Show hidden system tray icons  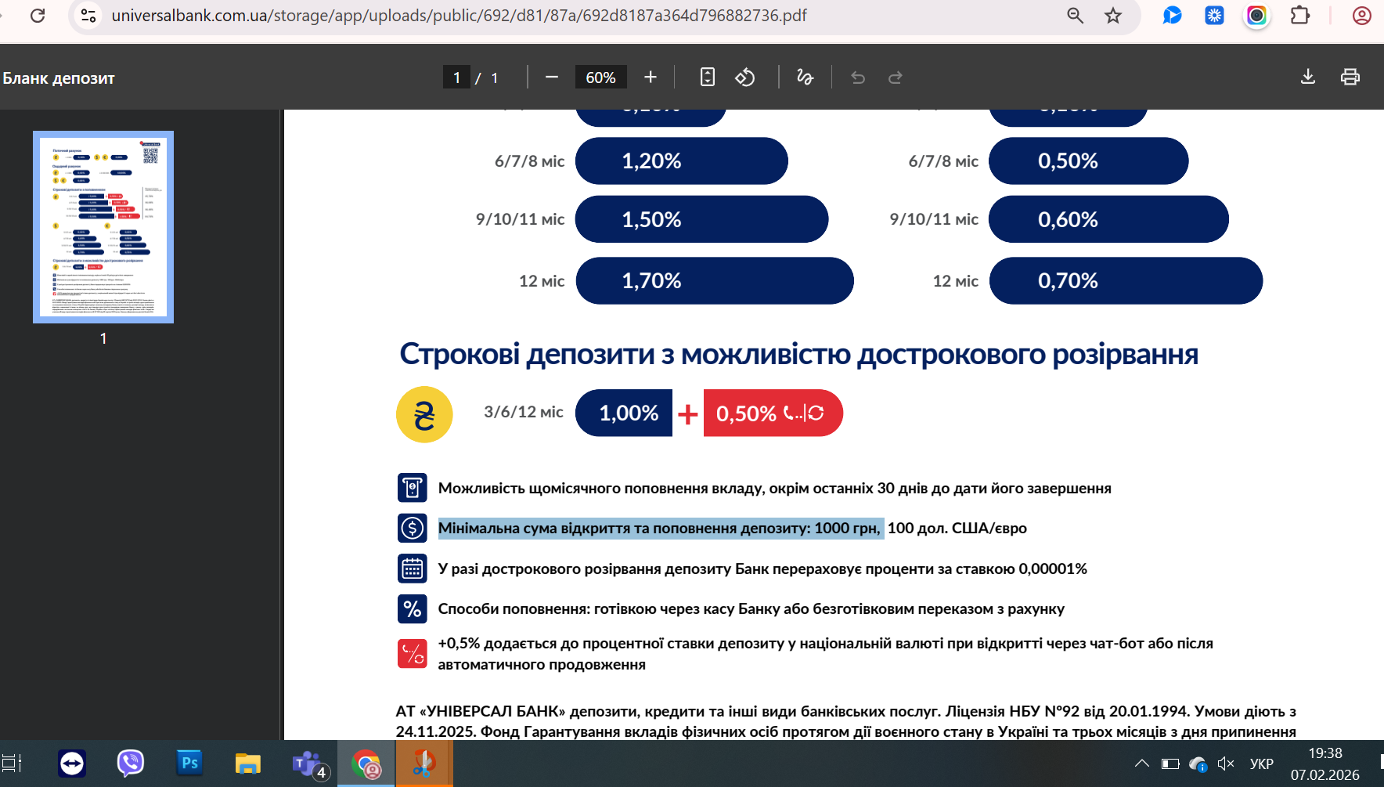click(x=1142, y=764)
